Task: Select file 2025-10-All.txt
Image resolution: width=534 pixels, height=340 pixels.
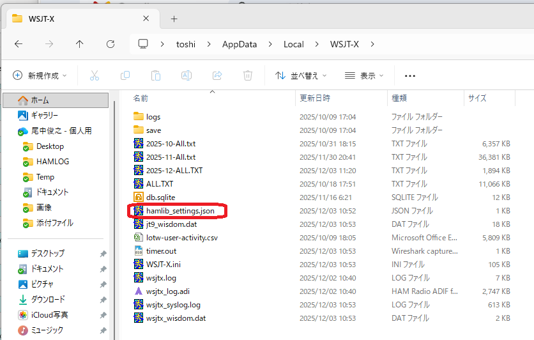Action: (x=171, y=144)
